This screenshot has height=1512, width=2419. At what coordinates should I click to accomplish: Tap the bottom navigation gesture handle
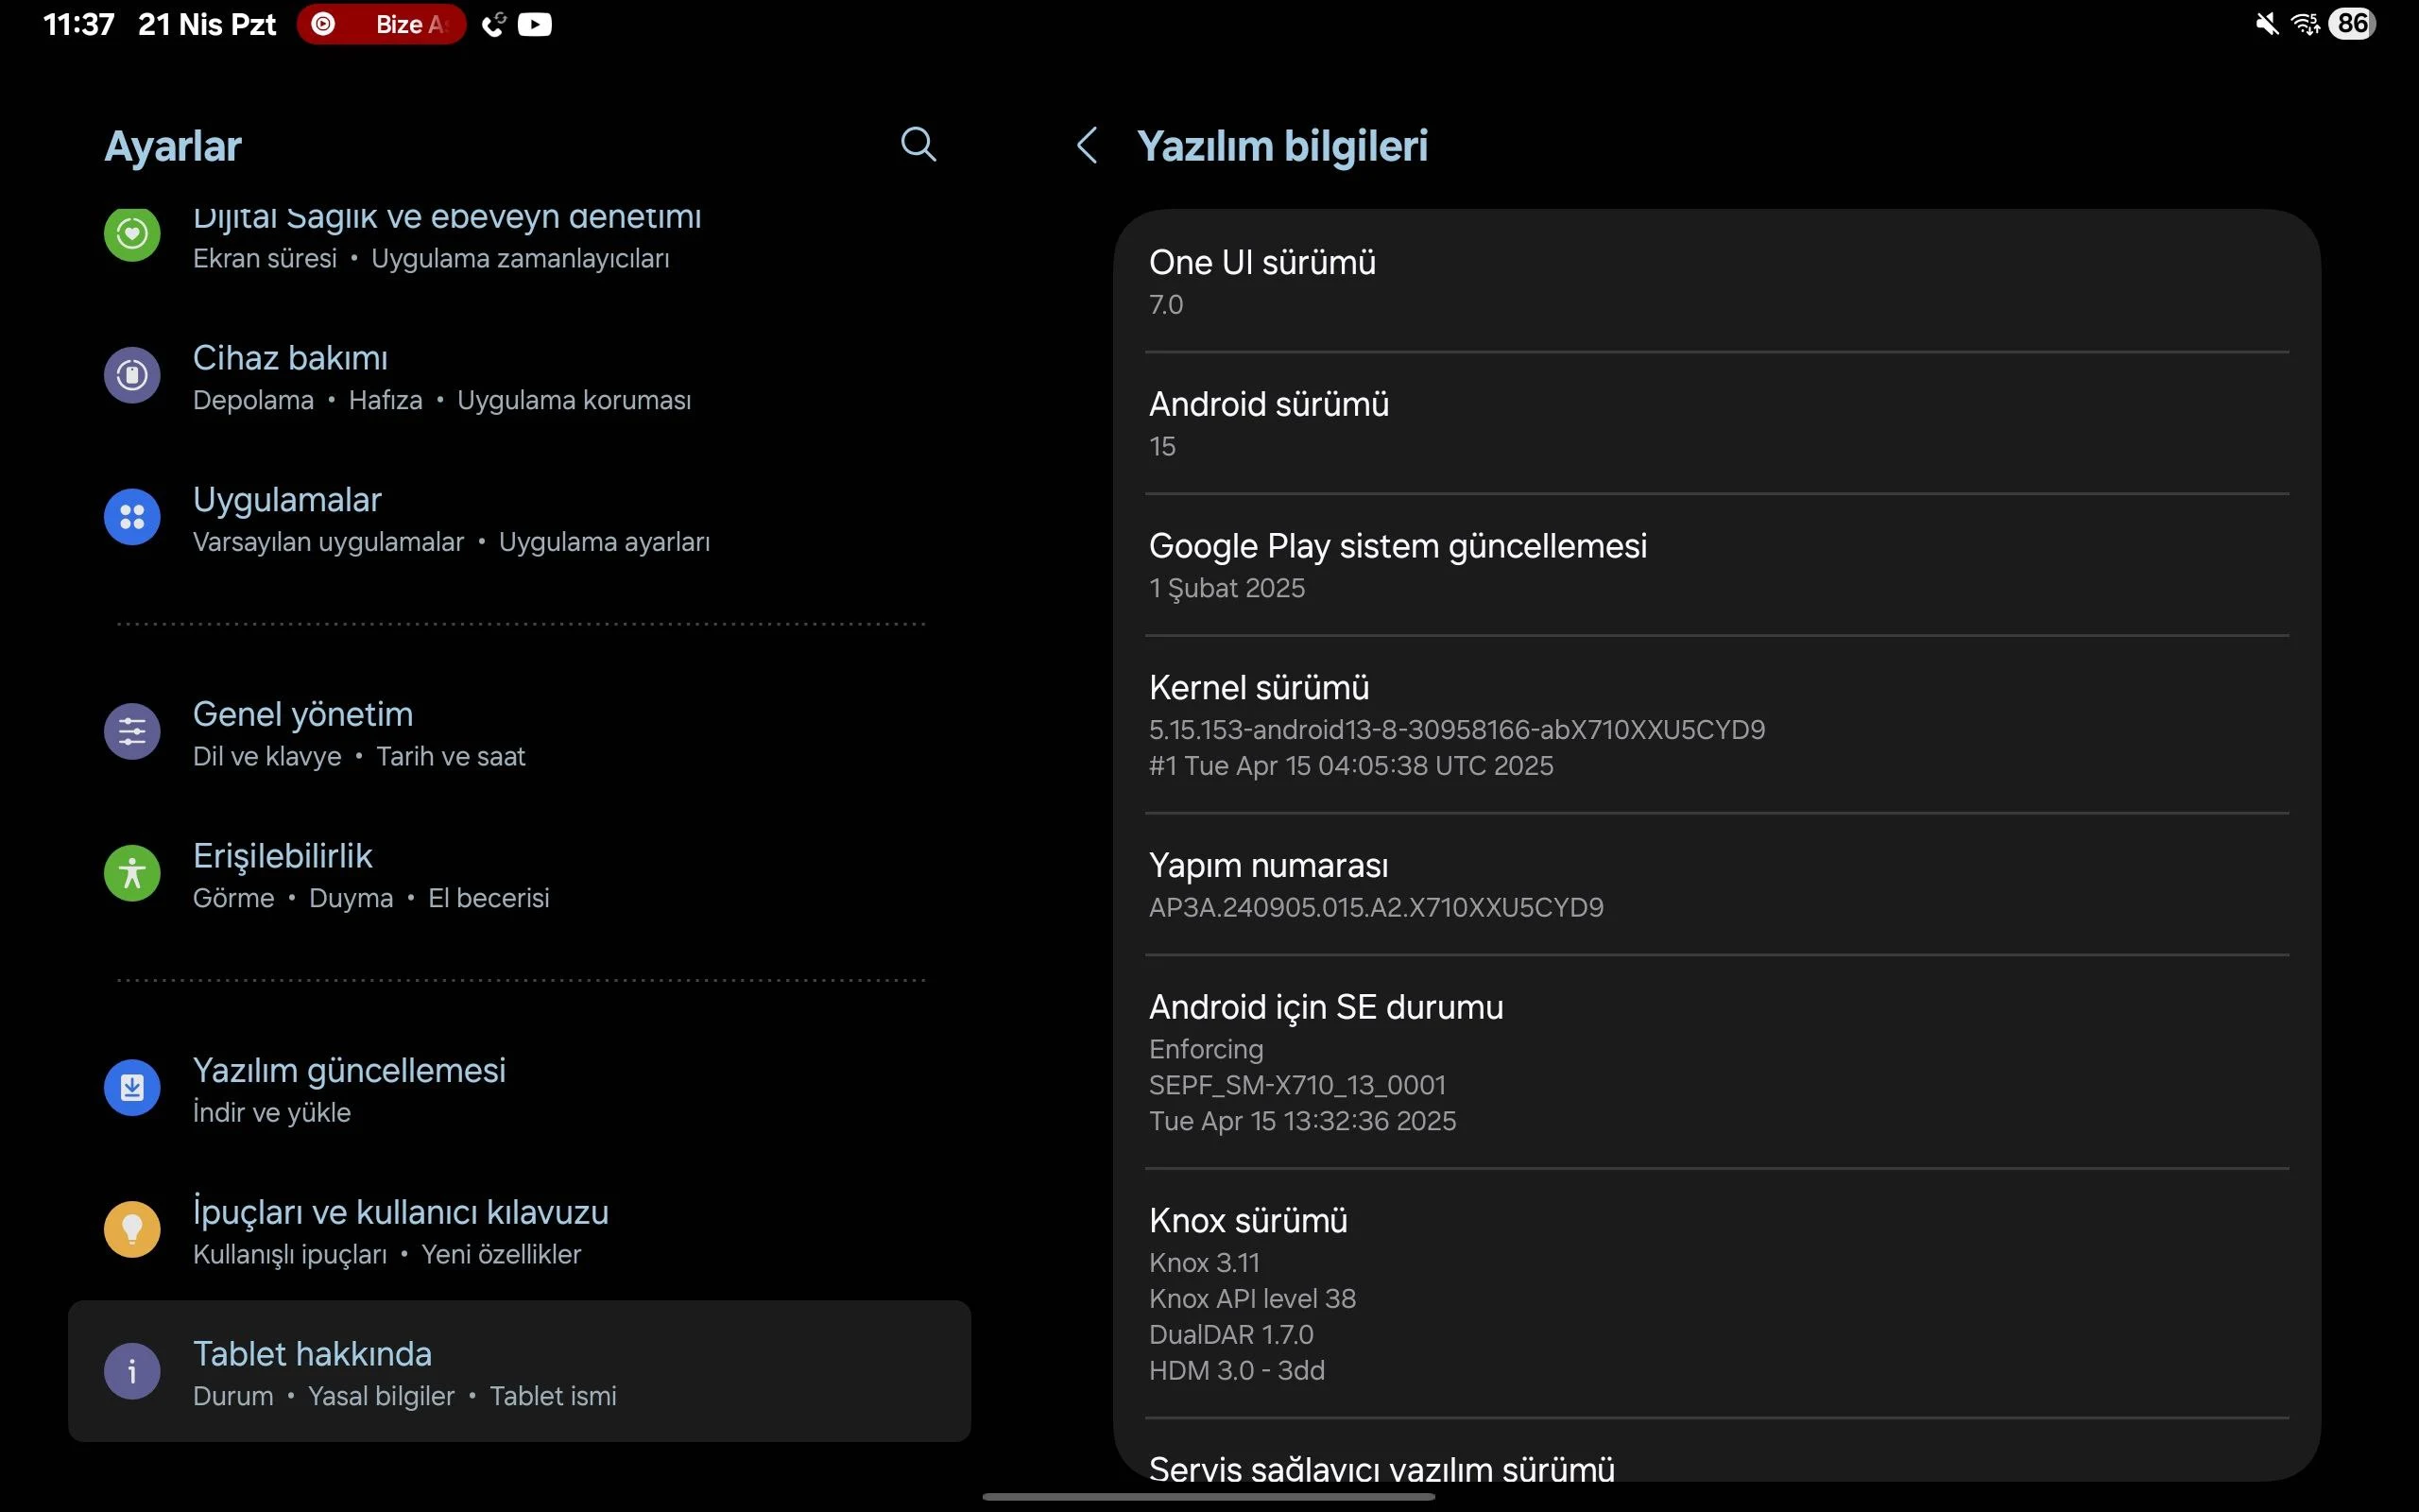tap(1209, 1496)
